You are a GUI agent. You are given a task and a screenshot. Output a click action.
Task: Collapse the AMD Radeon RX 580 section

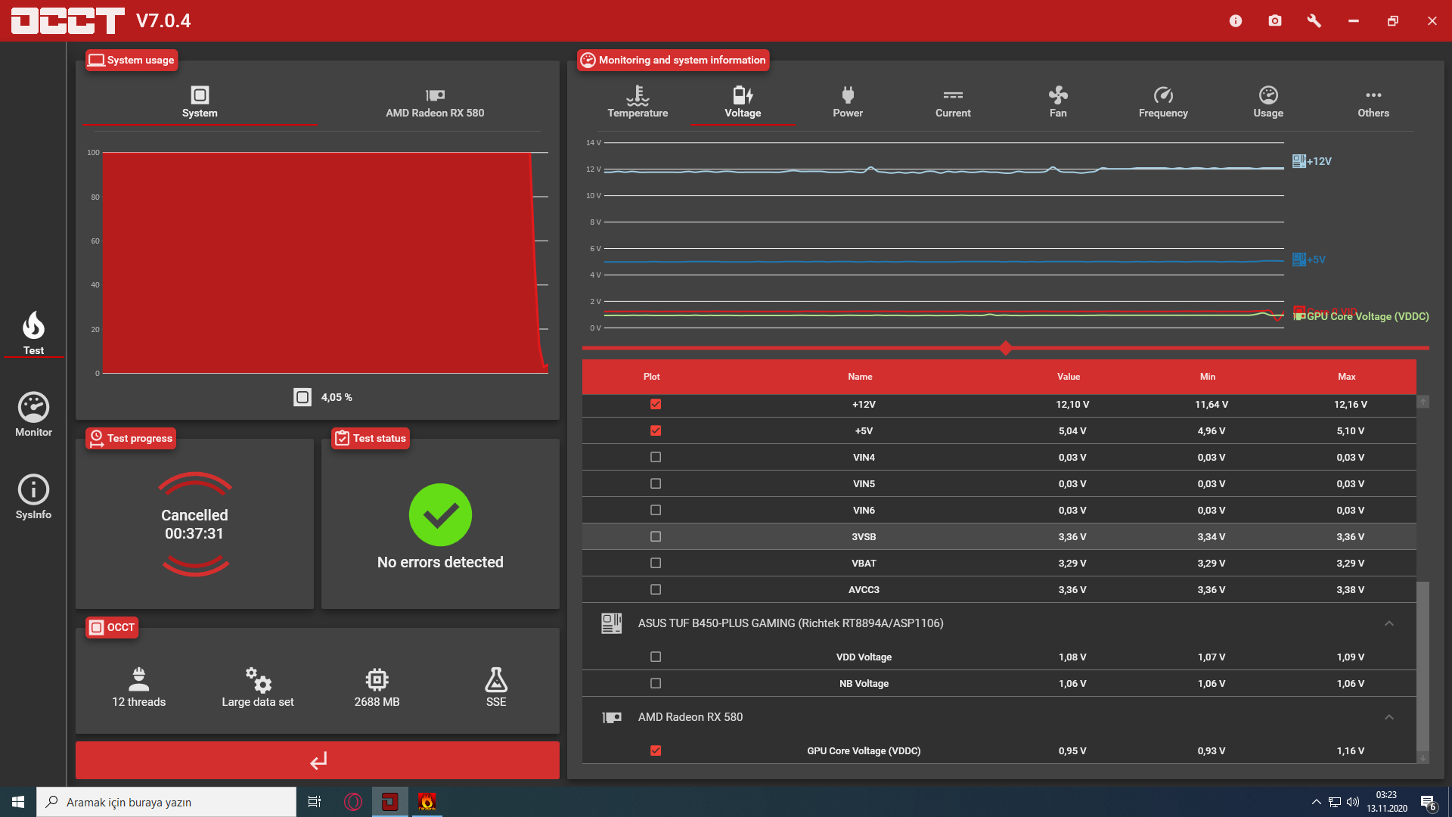tap(1389, 717)
